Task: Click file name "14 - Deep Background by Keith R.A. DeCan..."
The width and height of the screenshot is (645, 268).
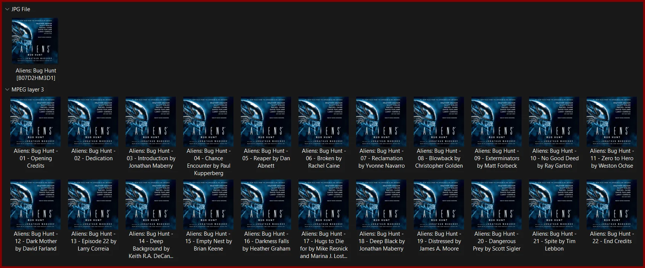Action: [151, 245]
